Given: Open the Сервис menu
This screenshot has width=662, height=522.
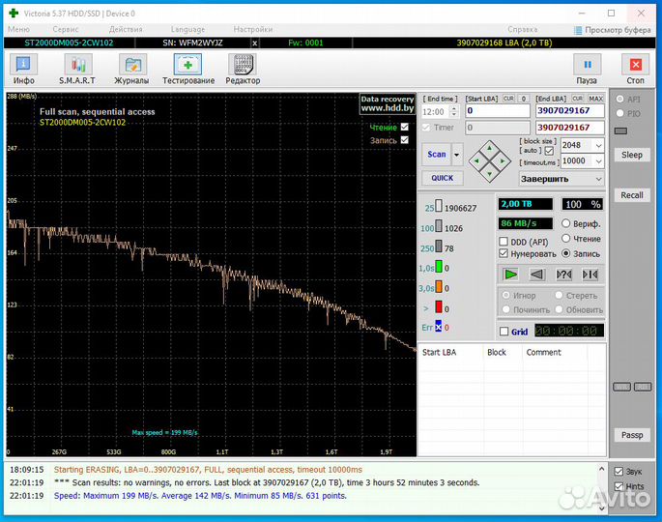Looking at the screenshot, I should coord(66,30).
